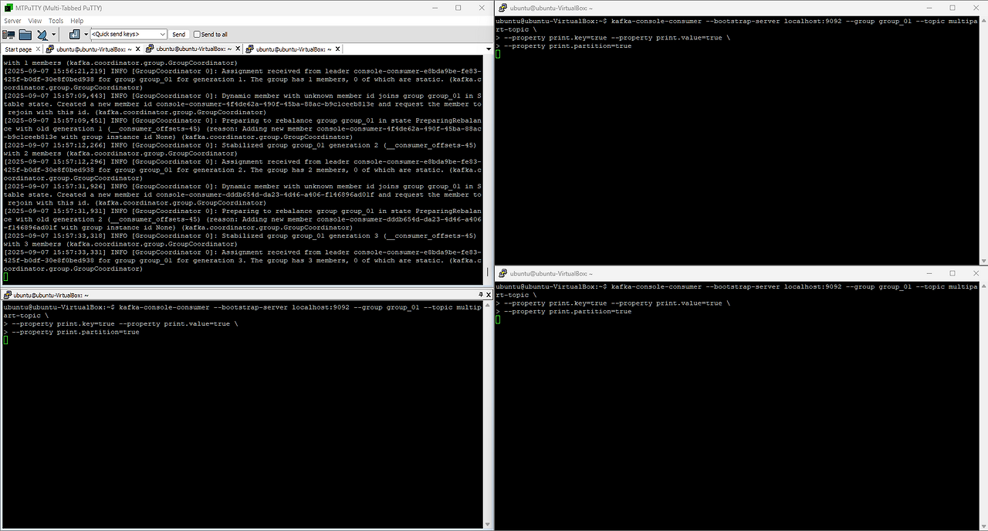Click the satellite dish connect icon

coord(42,35)
